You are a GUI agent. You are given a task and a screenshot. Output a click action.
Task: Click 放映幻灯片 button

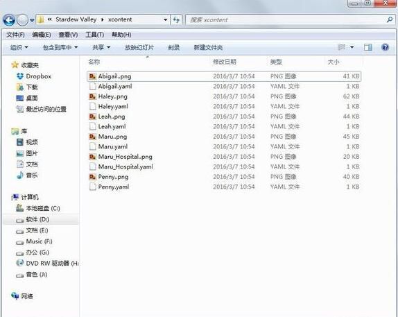[139, 47]
